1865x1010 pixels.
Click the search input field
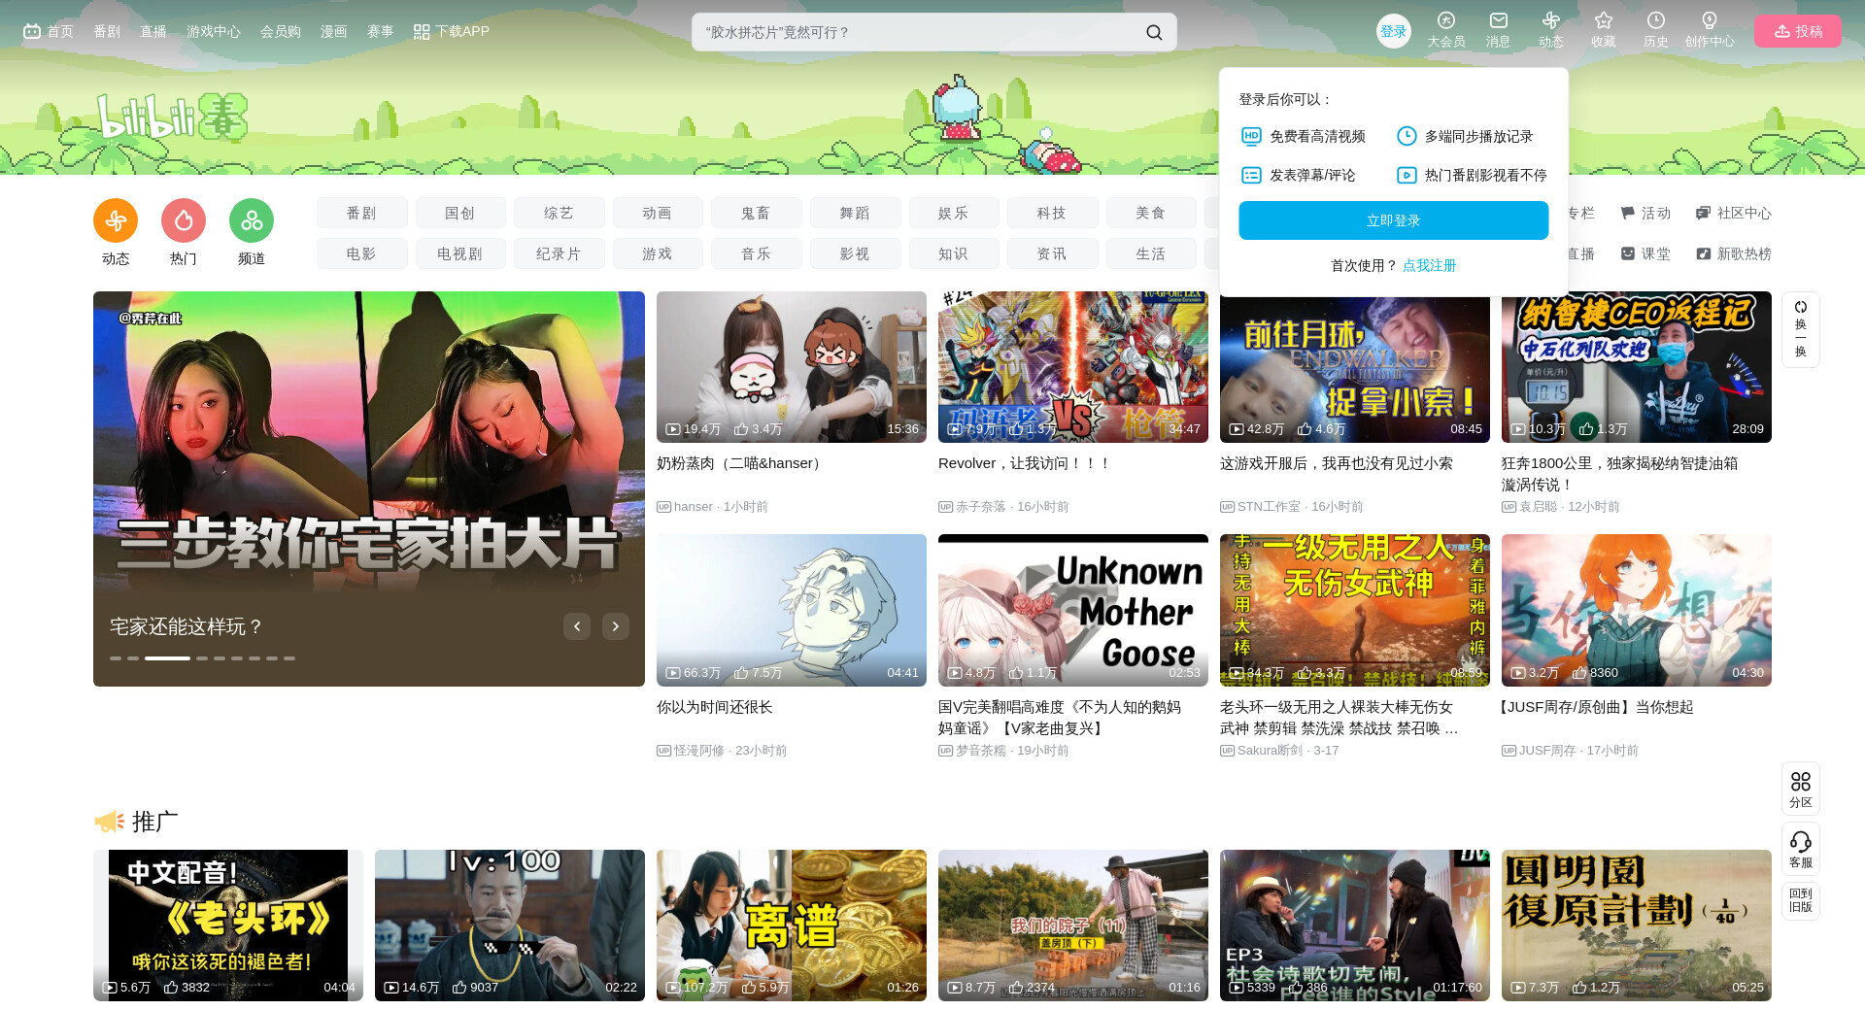click(x=917, y=32)
